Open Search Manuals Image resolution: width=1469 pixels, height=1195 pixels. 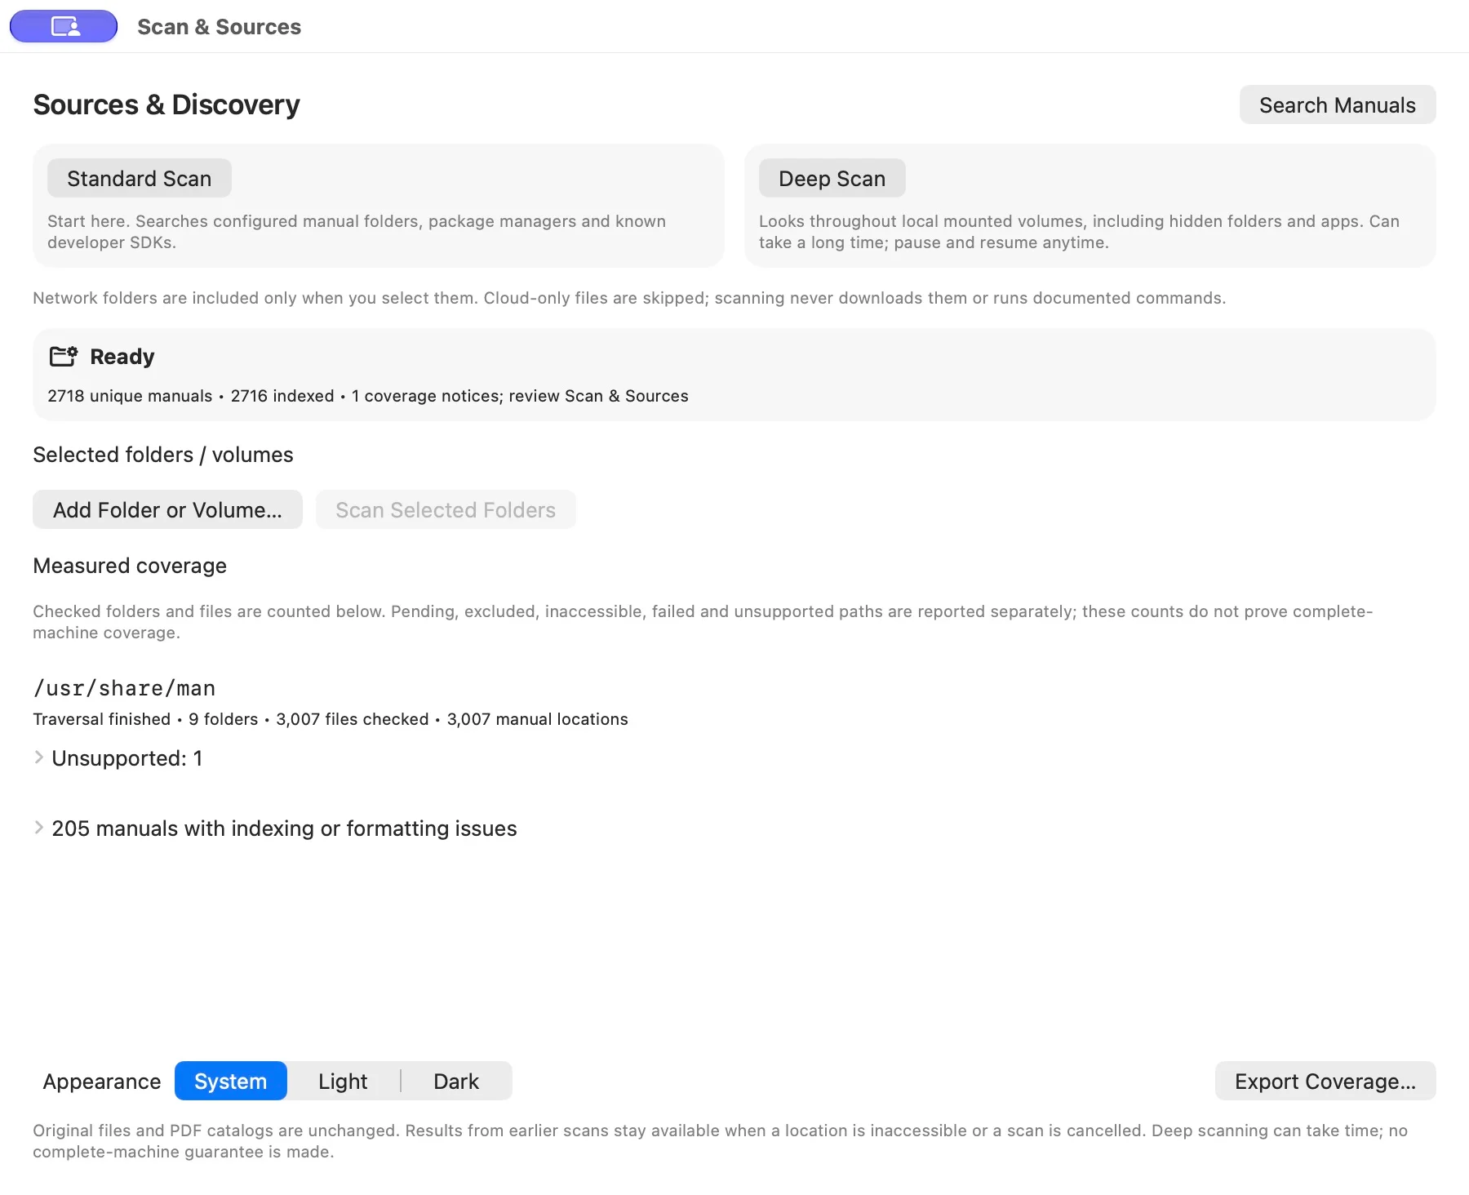click(1338, 104)
